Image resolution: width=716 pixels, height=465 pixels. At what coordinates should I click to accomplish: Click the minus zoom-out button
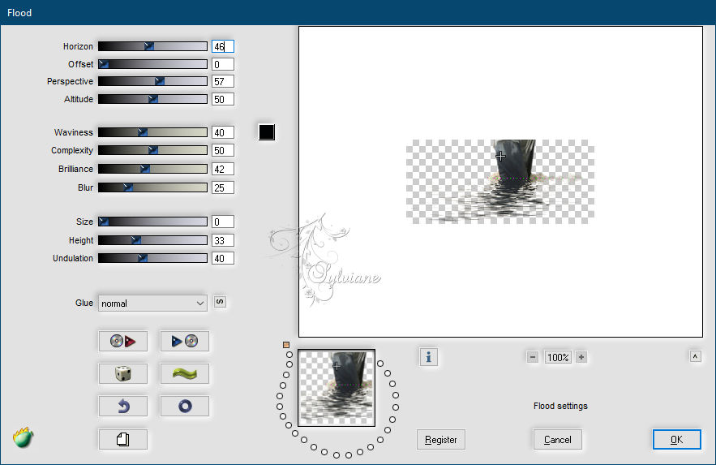click(533, 357)
